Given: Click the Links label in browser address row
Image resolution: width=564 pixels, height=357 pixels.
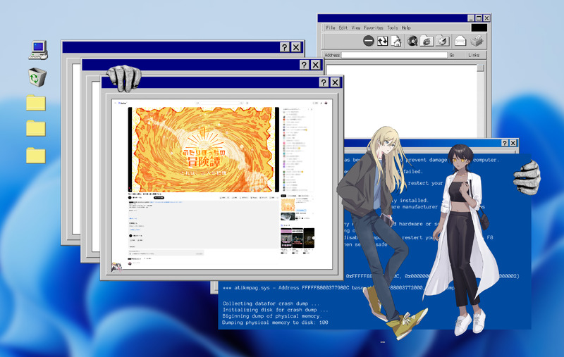Looking at the screenshot, I should point(474,55).
